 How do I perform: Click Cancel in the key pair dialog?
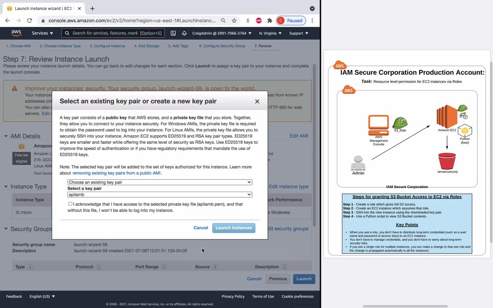coord(201,228)
